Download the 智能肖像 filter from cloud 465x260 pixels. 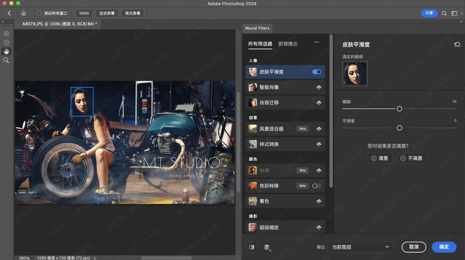[x=319, y=88]
